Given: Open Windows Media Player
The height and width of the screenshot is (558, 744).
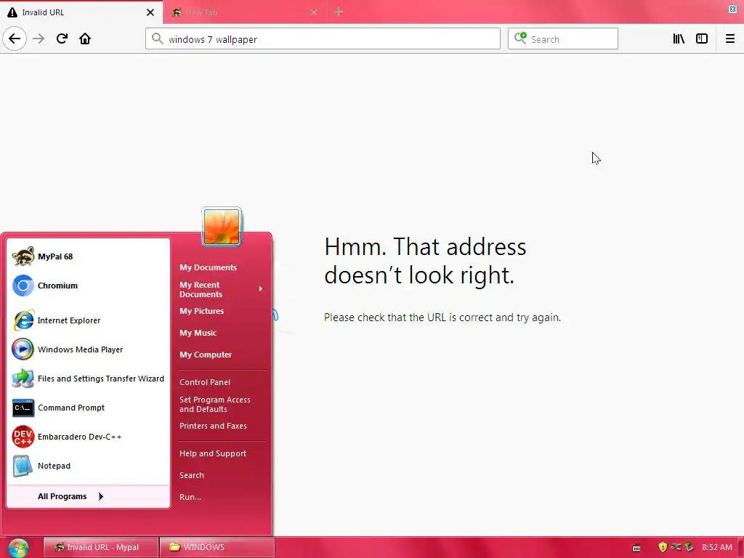Looking at the screenshot, I should point(89,349).
